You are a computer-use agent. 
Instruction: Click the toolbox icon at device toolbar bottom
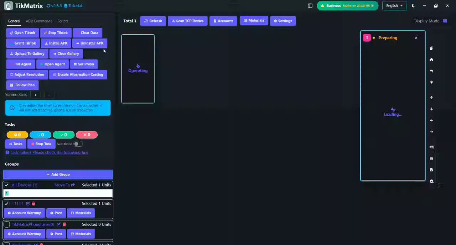[x=431, y=181]
